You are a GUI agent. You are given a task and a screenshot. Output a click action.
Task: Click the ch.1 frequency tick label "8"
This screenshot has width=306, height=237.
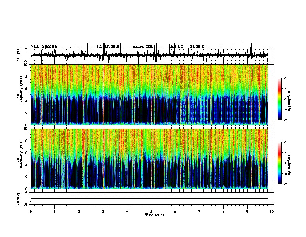click(27, 77)
